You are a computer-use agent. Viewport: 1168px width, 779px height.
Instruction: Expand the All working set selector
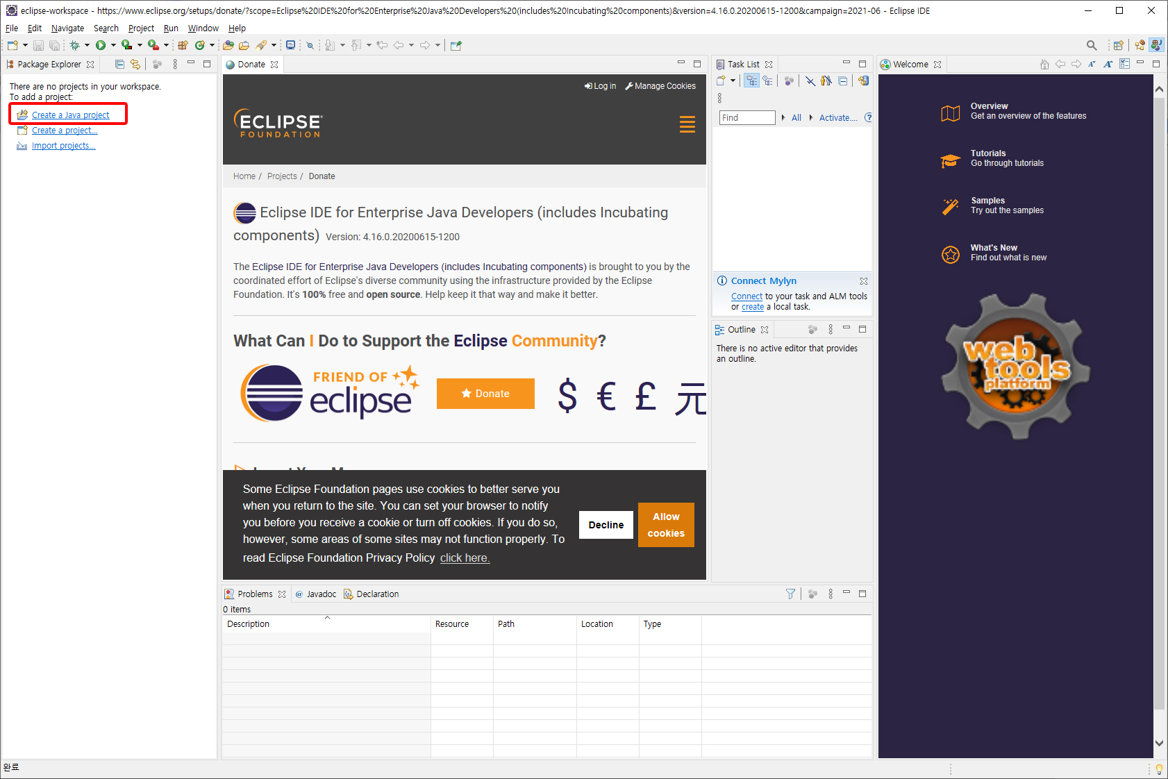784,117
